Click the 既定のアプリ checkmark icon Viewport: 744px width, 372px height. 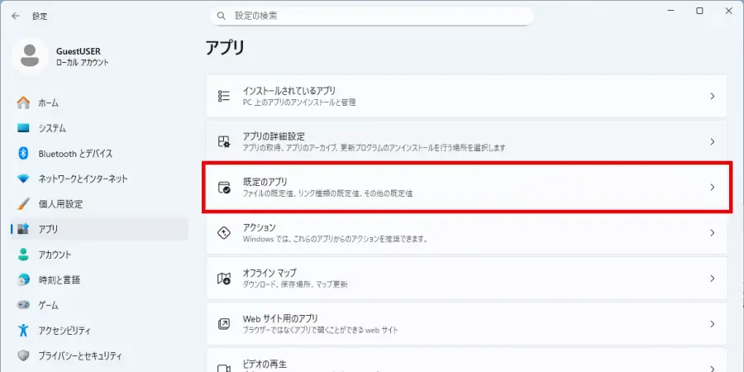(223, 187)
